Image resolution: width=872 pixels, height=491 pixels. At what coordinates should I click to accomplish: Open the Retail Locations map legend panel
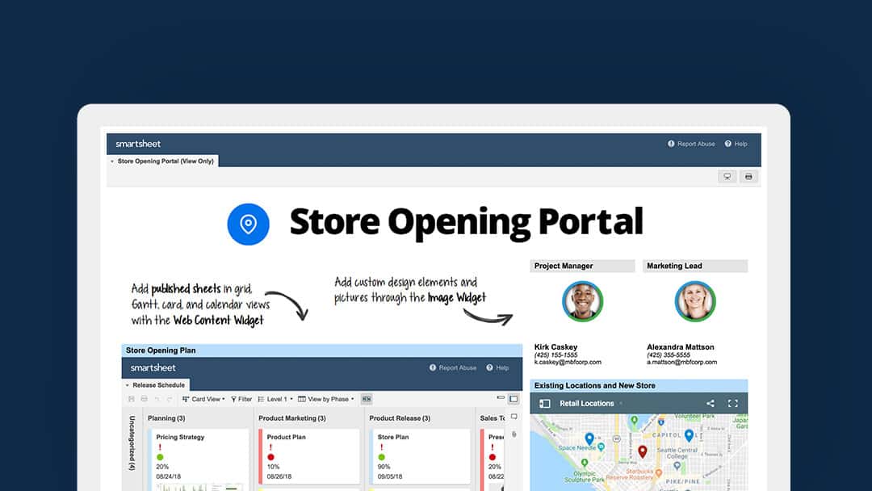pos(545,403)
